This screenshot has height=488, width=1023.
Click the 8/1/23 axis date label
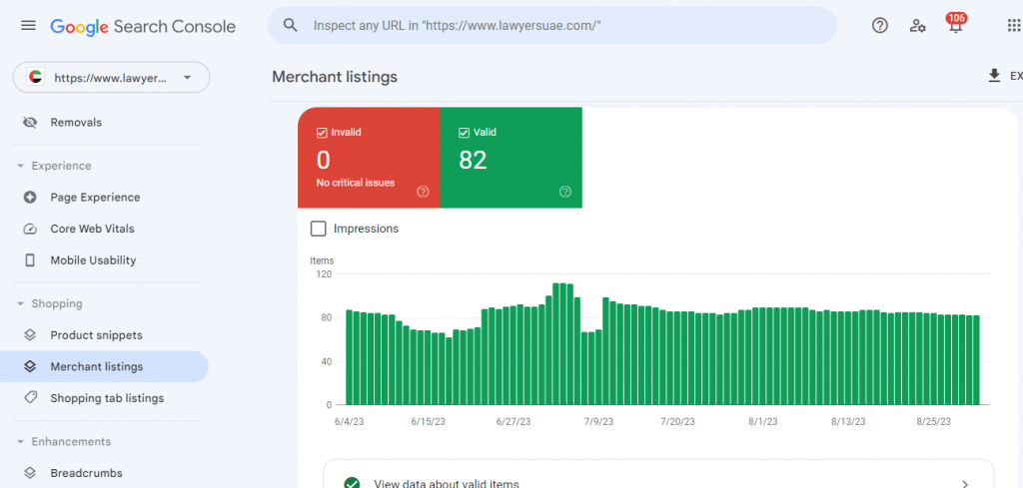click(x=762, y=422)
